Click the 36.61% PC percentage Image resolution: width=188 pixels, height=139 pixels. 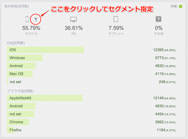74,28
